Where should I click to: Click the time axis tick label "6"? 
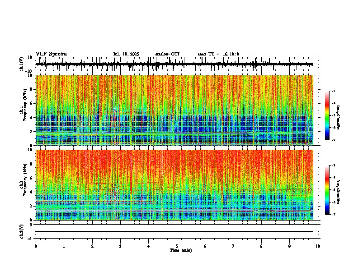click(205, 246)
